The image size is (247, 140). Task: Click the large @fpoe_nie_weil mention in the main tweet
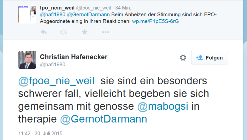pos(56,81)
